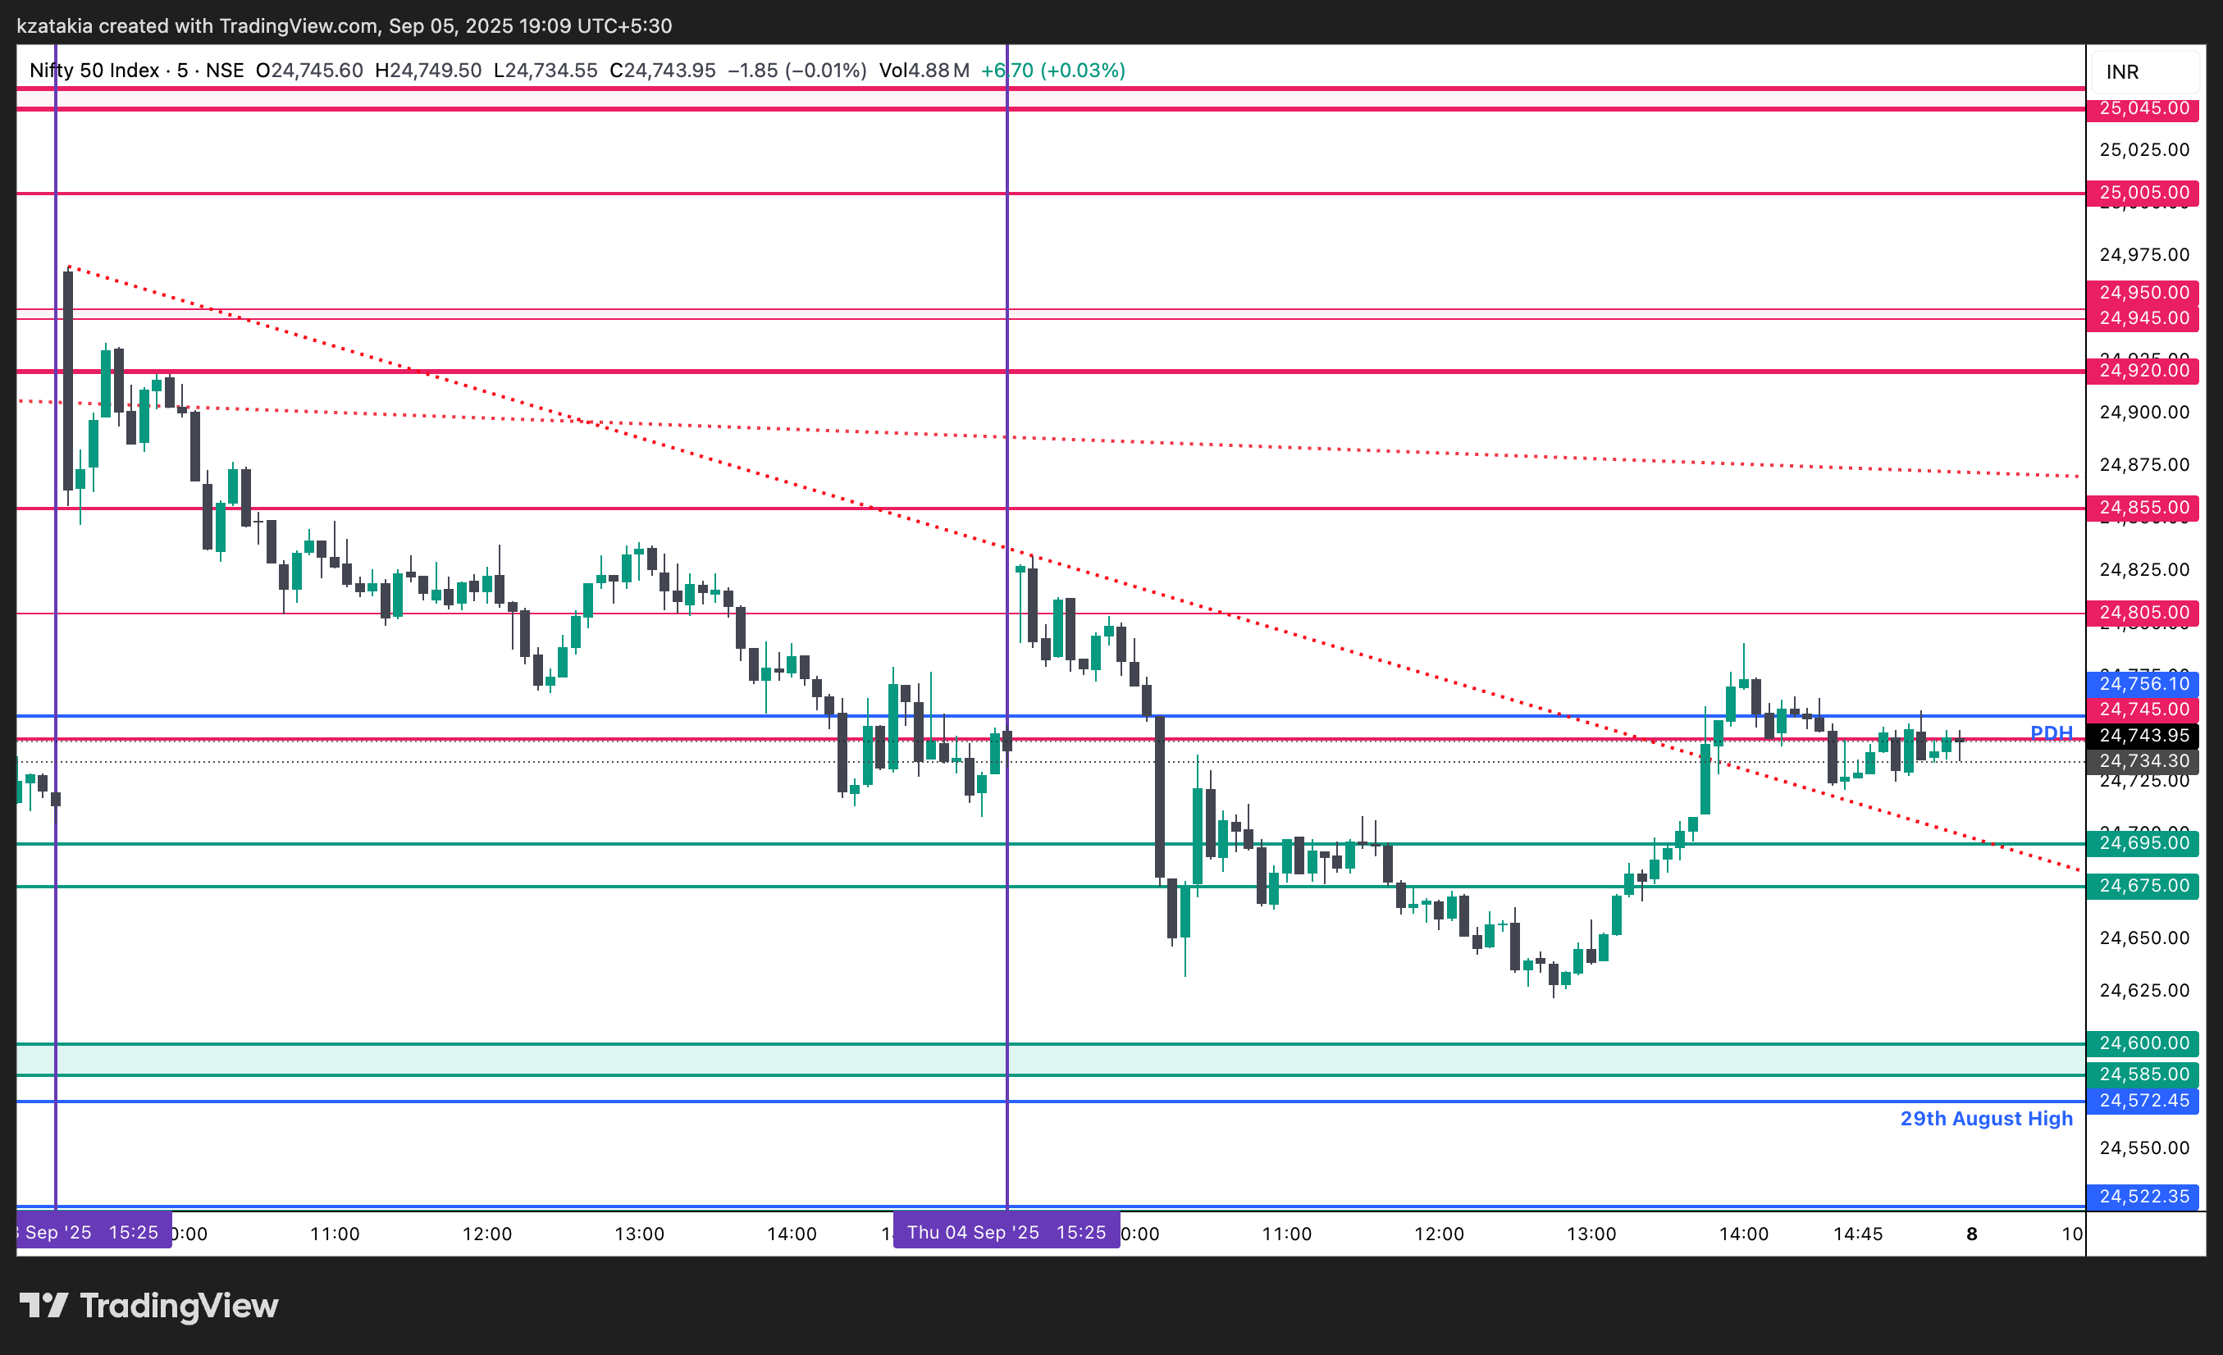The width and height of the screenshot is (2223, 1355).
Task: Click the Thu 04 Sep '25 15:25 marker
Action: pyautogui.click(x=1006, y=1232)
